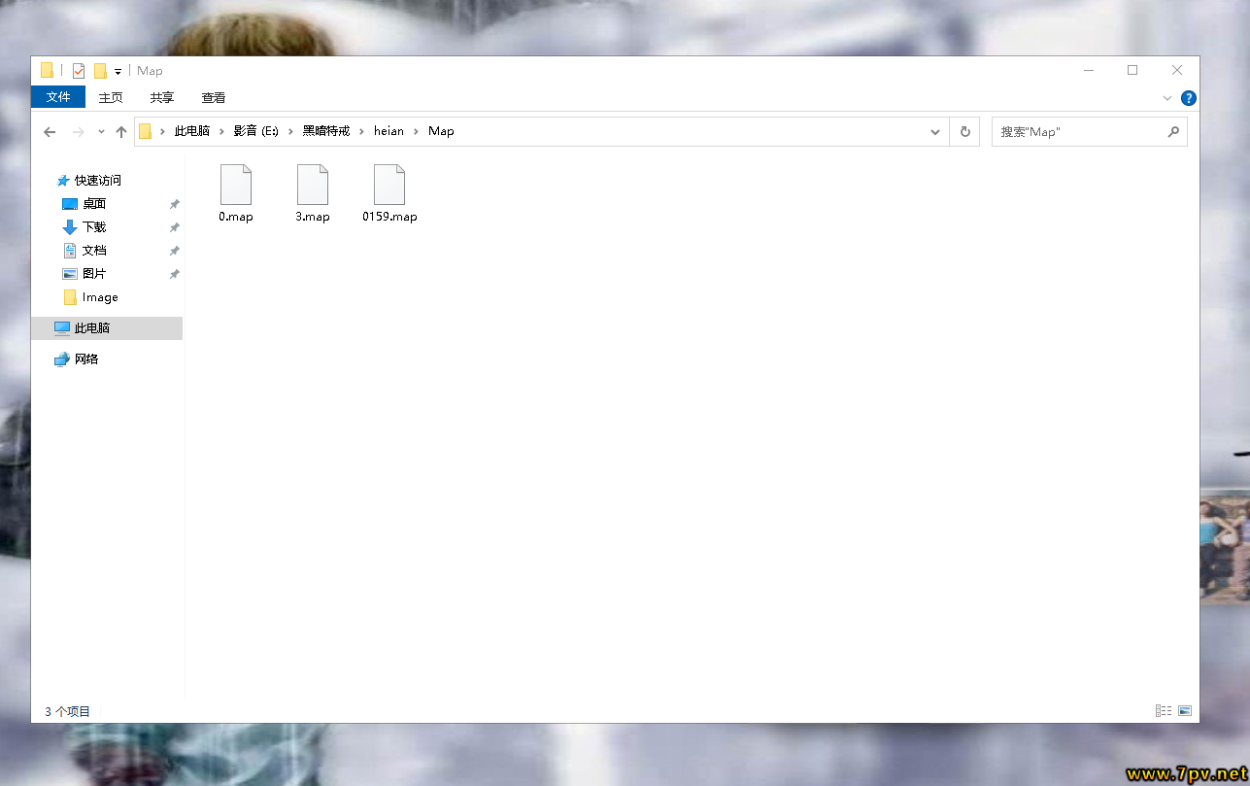Image resolution: width=1250 pixels, height=786 pixels.
Task: Switch to large thumbnails view
Action: coord(1185,711)
